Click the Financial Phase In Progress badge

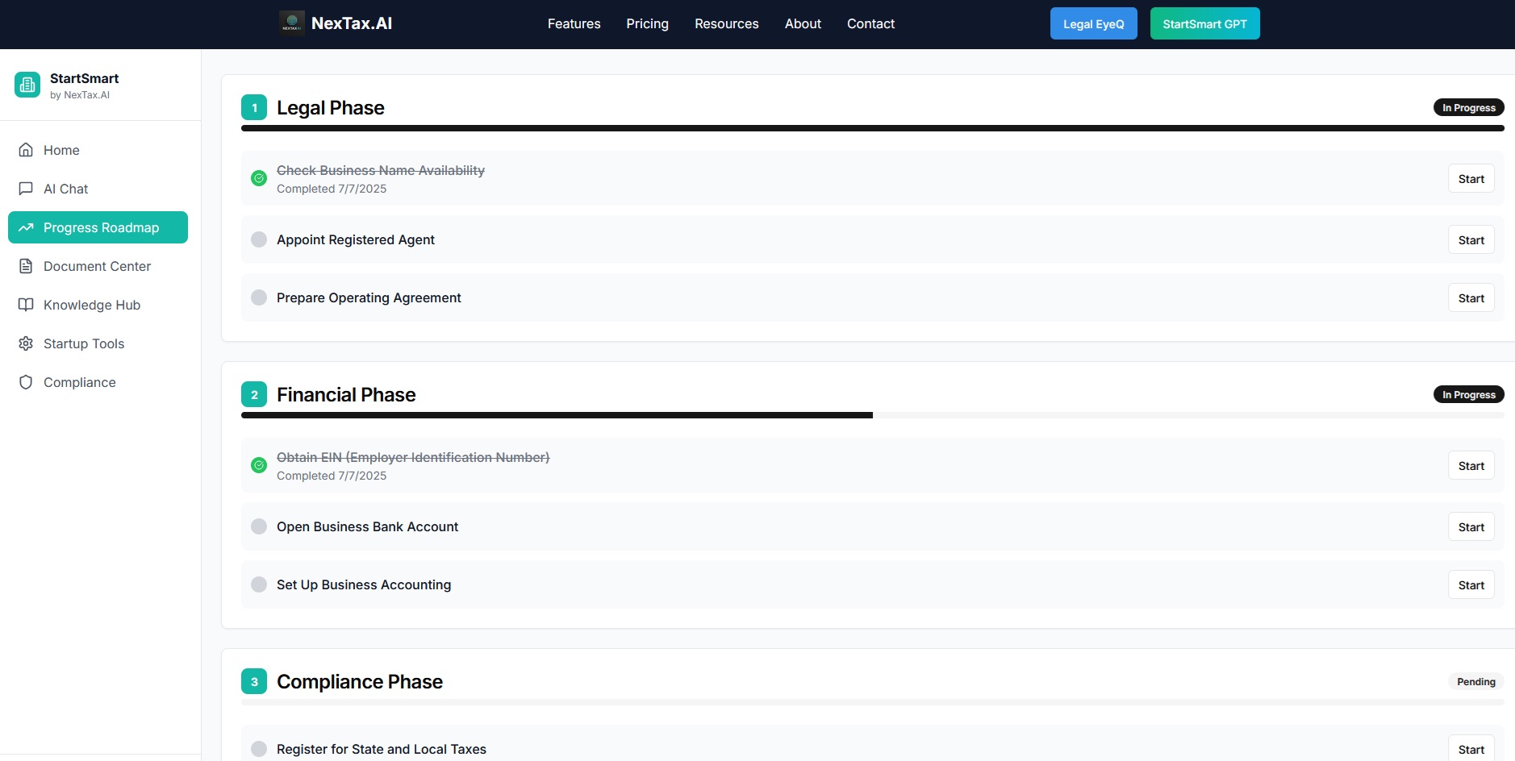[x=1468, y=394]
